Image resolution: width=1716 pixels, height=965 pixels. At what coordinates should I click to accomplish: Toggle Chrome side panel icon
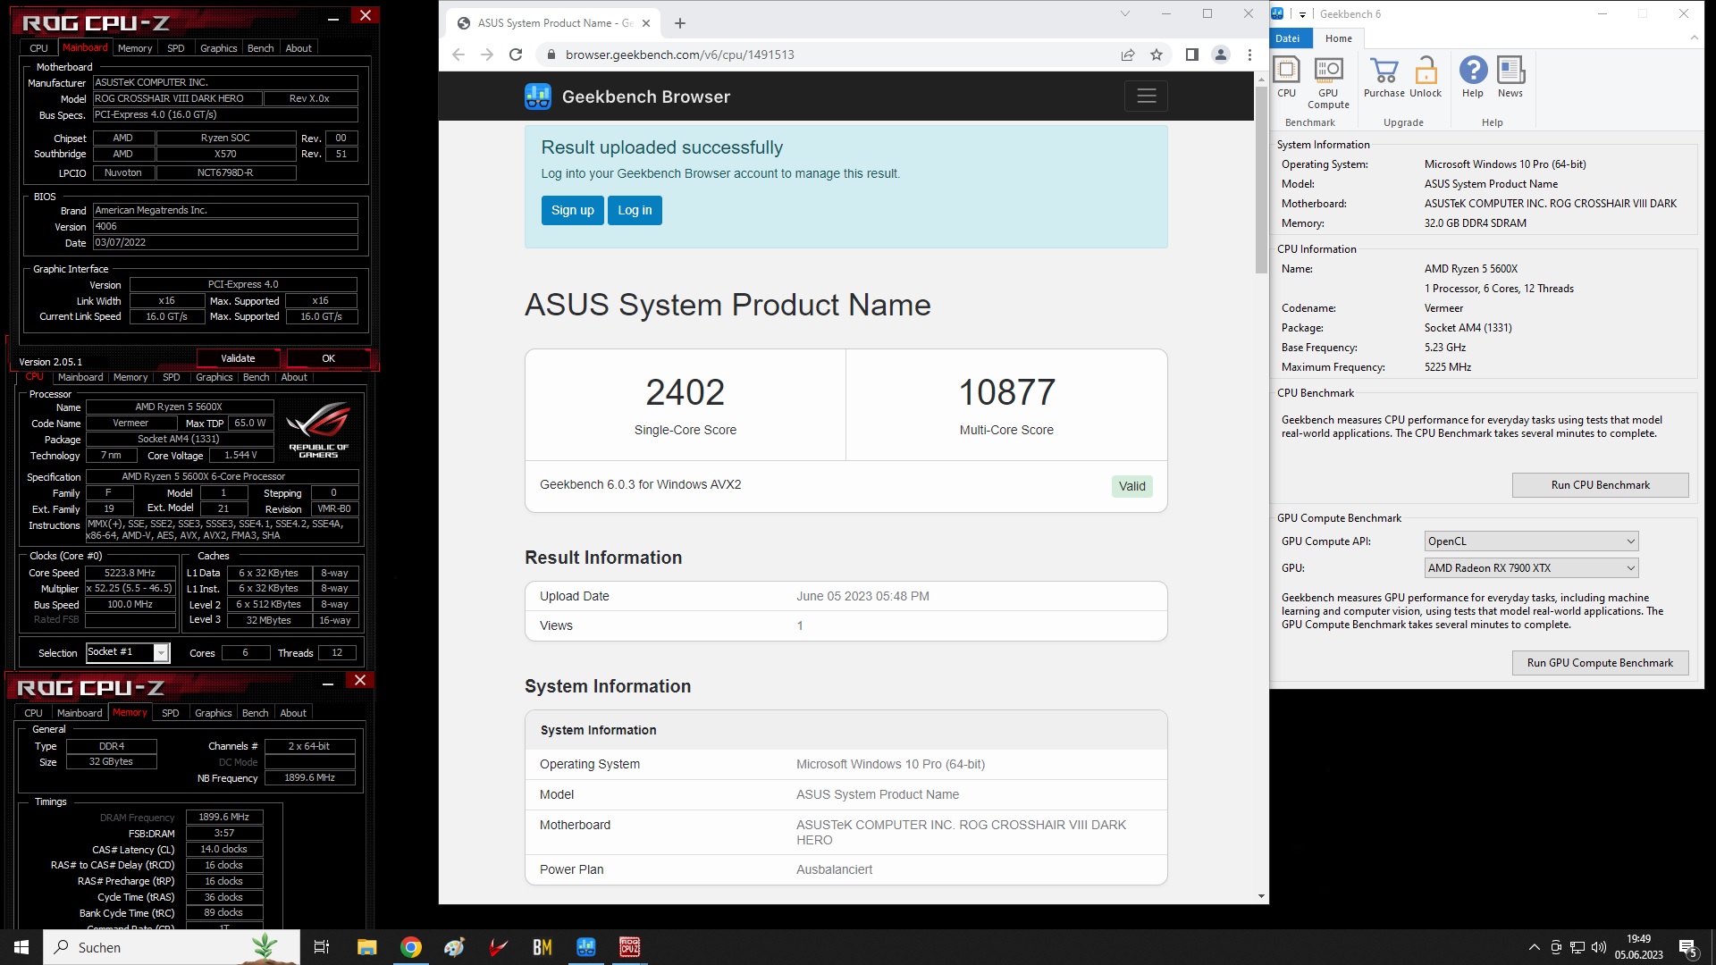click(1191, 55)
